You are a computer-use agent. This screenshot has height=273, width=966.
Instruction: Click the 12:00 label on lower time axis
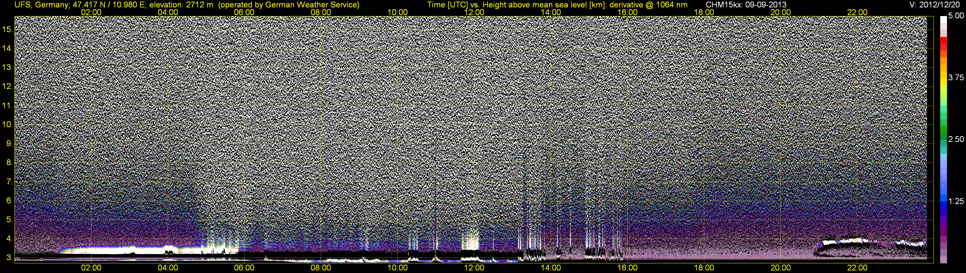click(x=474, y=268)
